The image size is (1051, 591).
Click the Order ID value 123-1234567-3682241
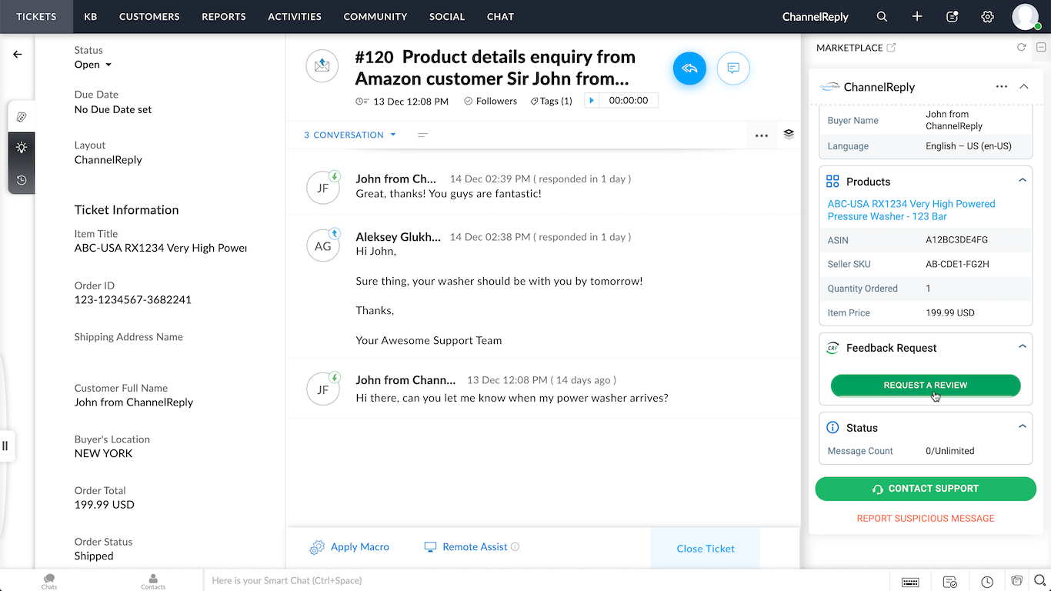tap(133, 299)
